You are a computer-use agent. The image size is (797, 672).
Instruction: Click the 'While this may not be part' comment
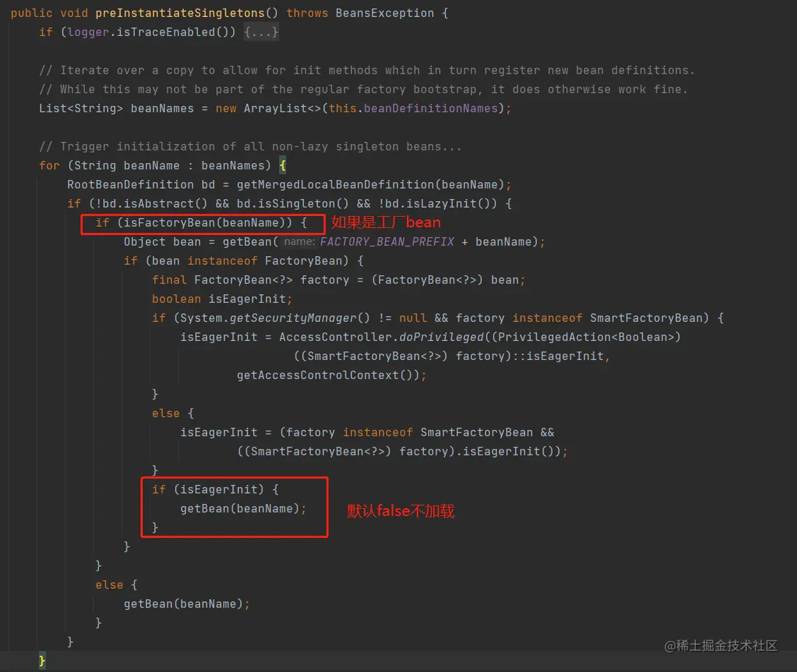point(363,90)
